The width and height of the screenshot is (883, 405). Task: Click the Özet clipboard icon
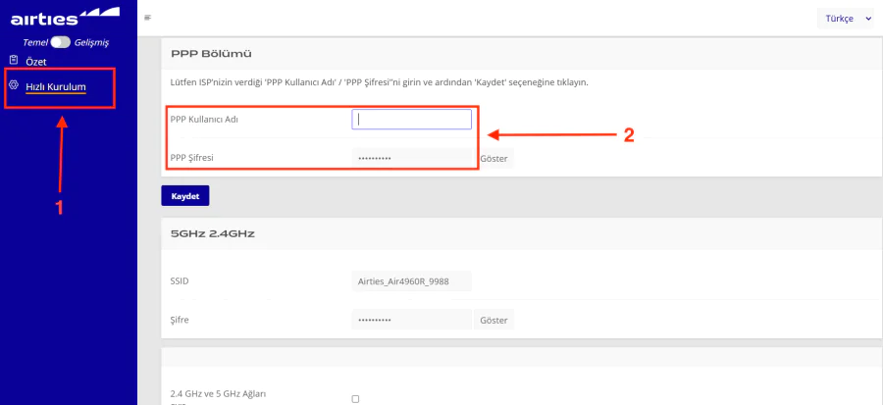[x=14, y=61]
